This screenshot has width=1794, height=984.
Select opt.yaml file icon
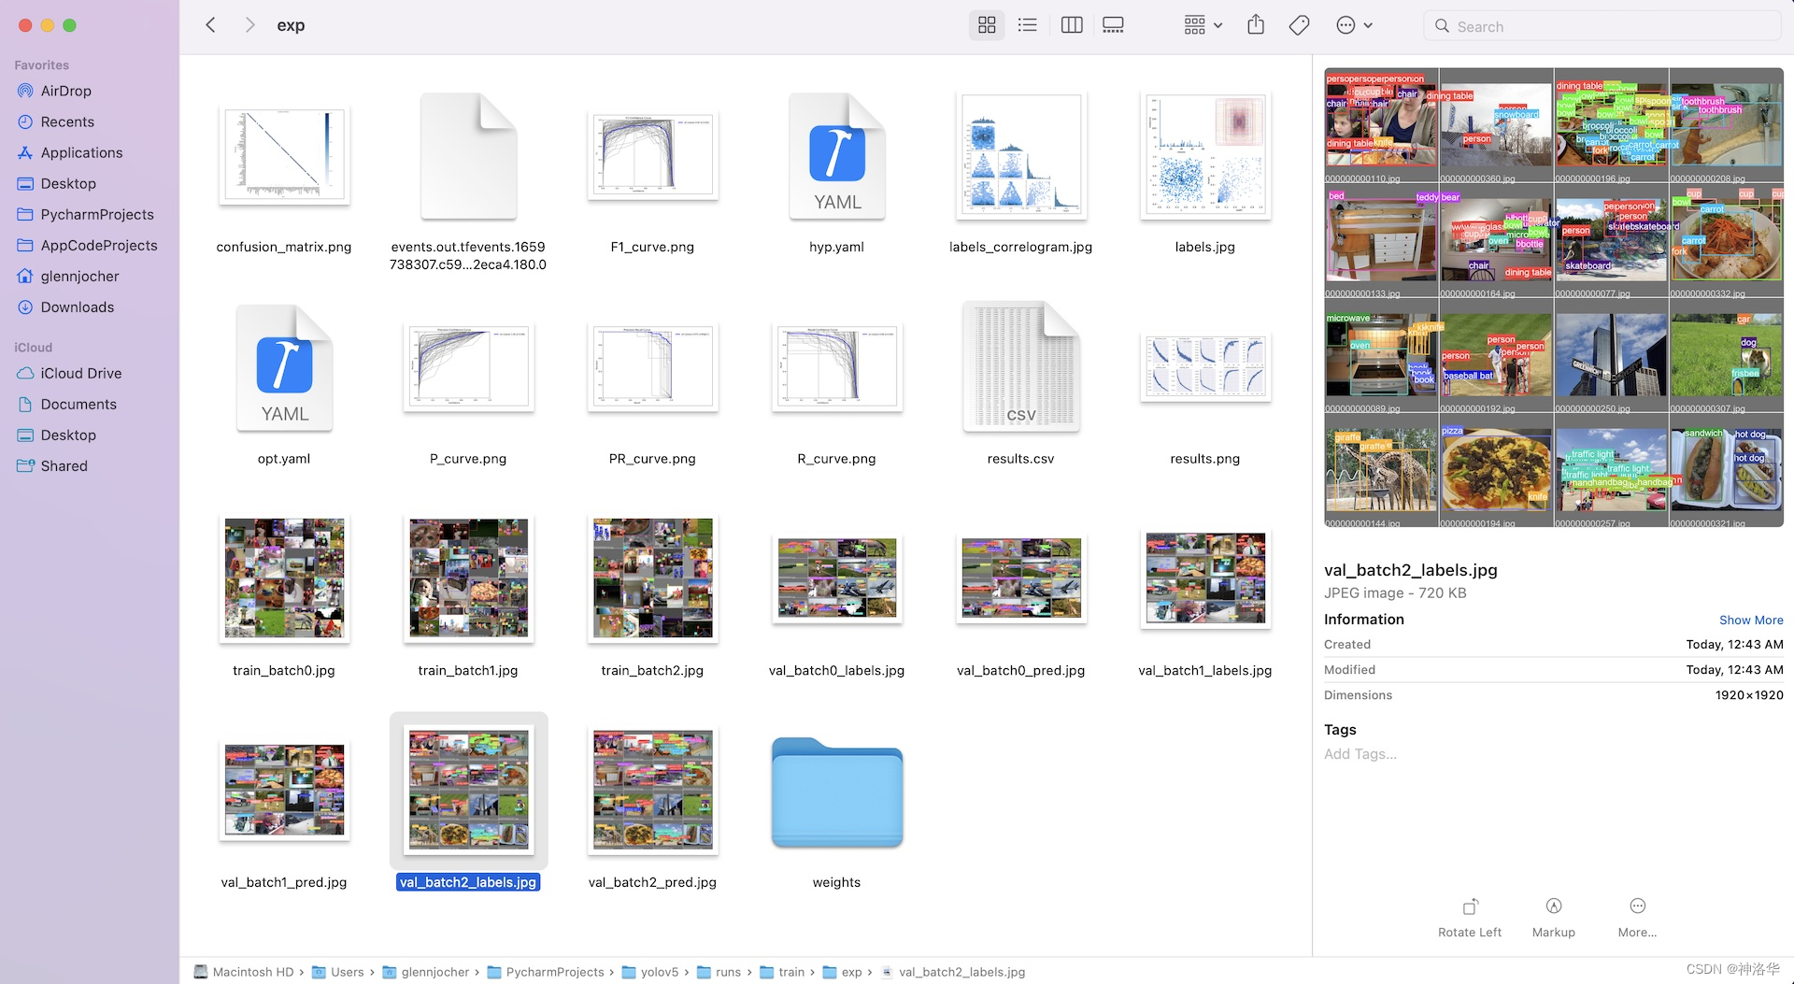284,367
